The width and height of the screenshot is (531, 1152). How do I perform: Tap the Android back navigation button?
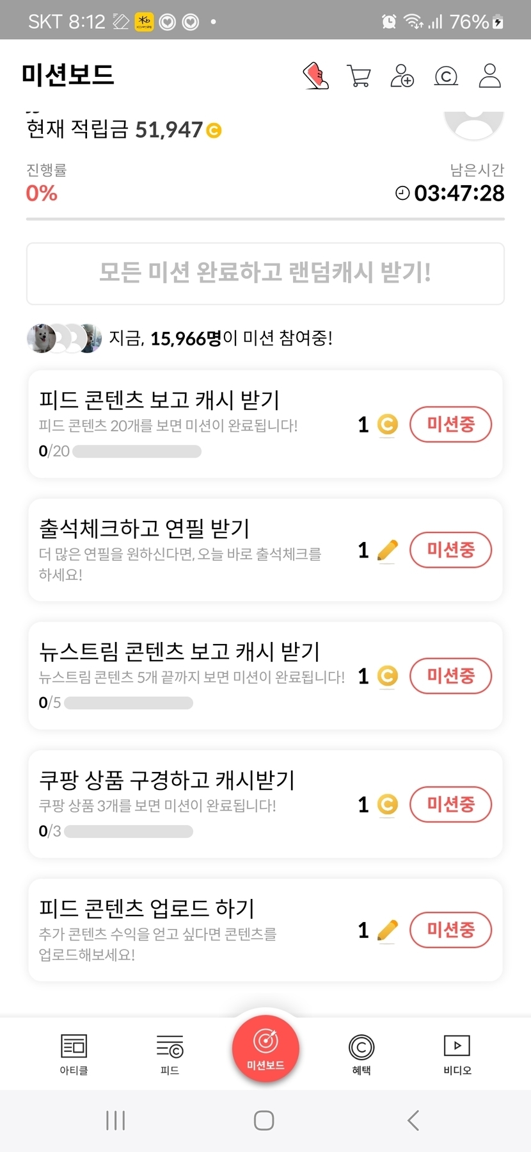pyautogui.click(x=413, y=1121)
